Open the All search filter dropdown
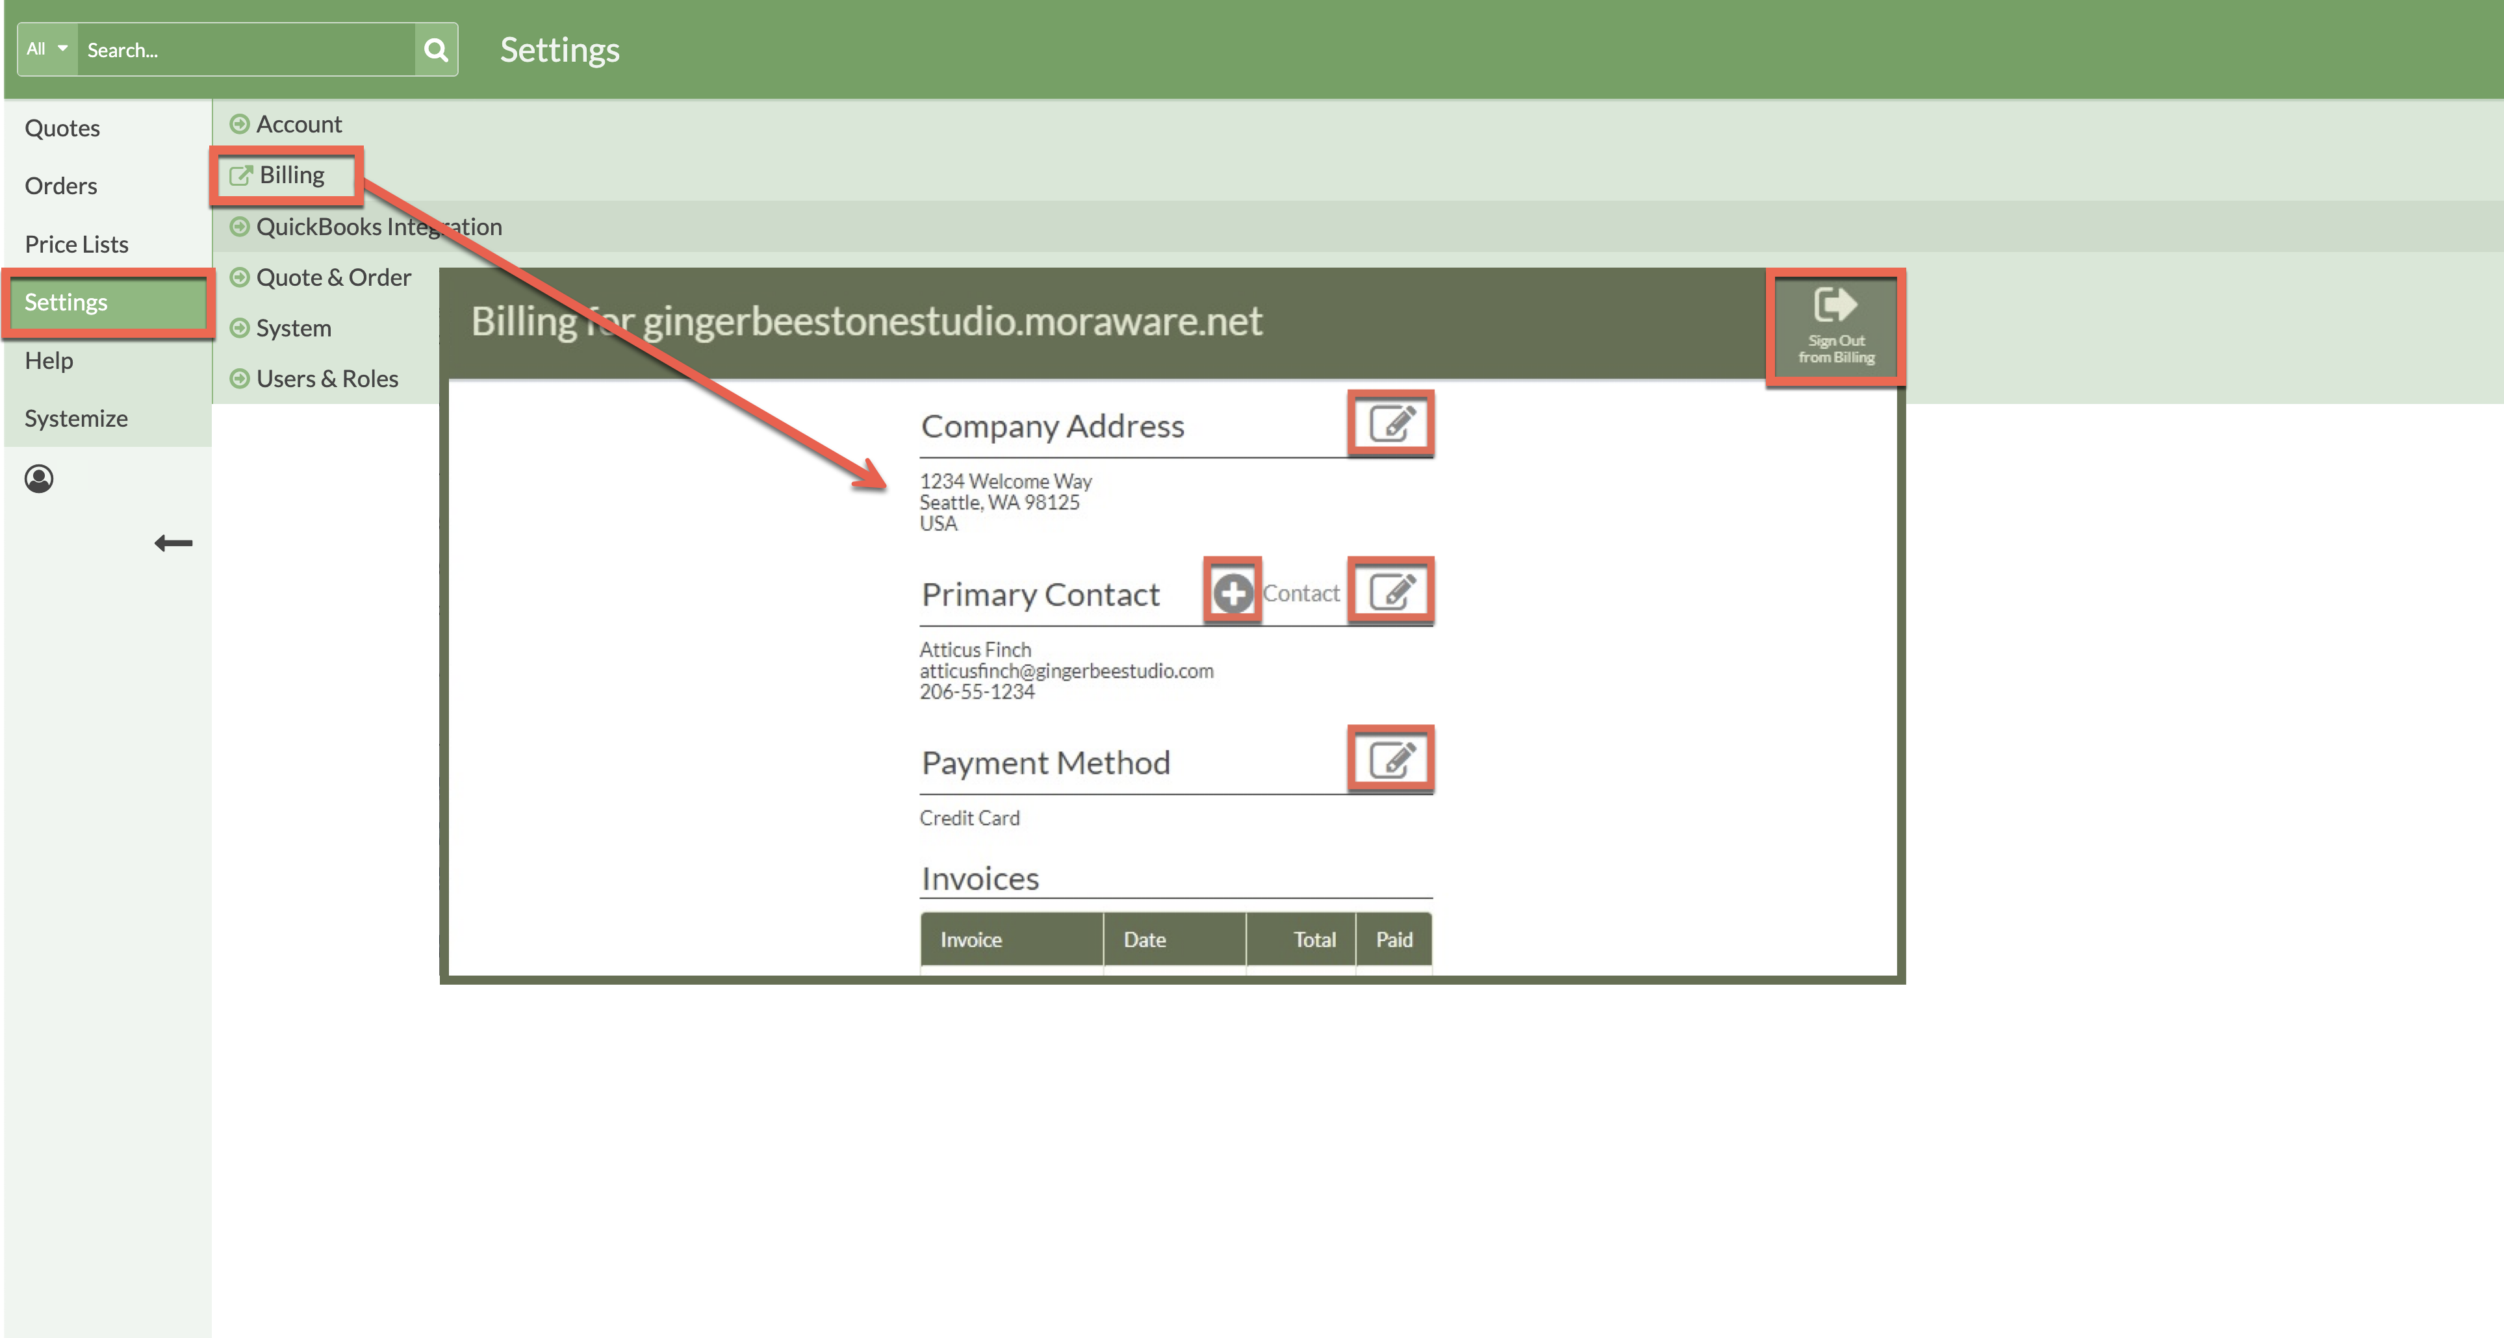 (45, 49)
